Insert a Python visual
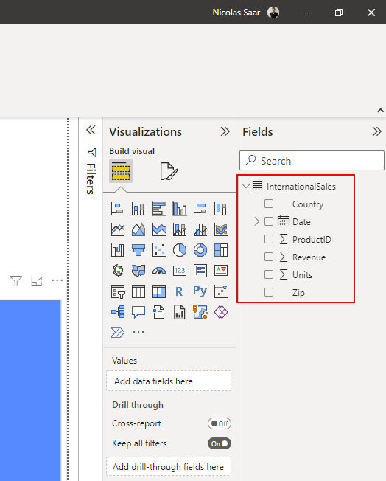Screen dimensions: 386x481 [x=200, y=291]
